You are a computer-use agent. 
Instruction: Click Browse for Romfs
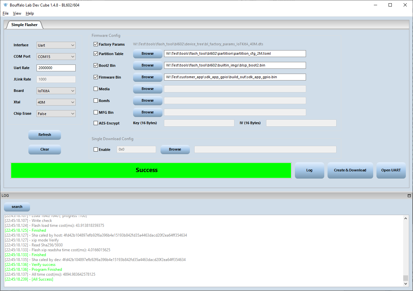pyautogui.click(x=147, y=101)
